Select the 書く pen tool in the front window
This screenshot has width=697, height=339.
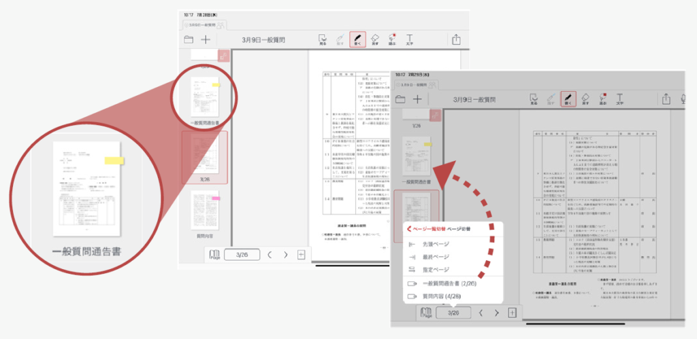click(567, 99)
